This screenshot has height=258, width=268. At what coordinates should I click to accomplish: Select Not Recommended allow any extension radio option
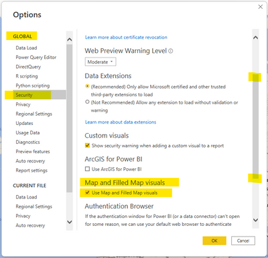87,102
